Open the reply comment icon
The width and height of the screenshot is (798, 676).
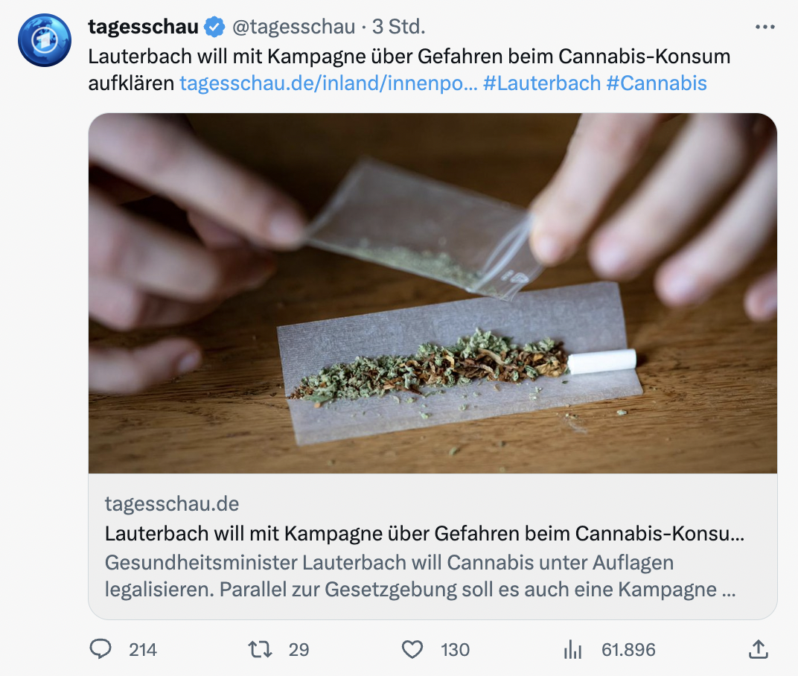pyautogui.click(x=100, y=649)
